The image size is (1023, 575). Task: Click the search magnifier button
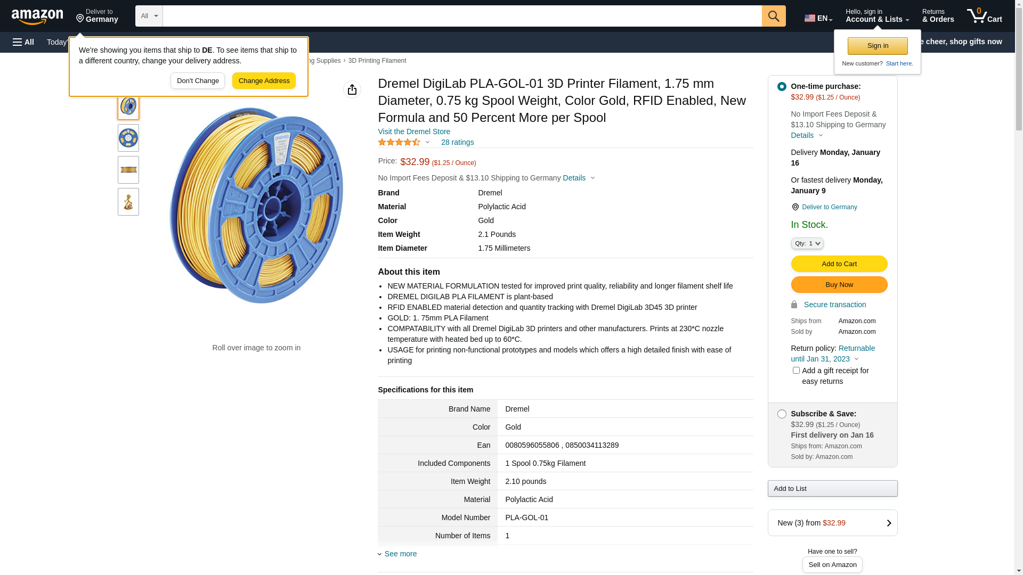coord(774,16)
